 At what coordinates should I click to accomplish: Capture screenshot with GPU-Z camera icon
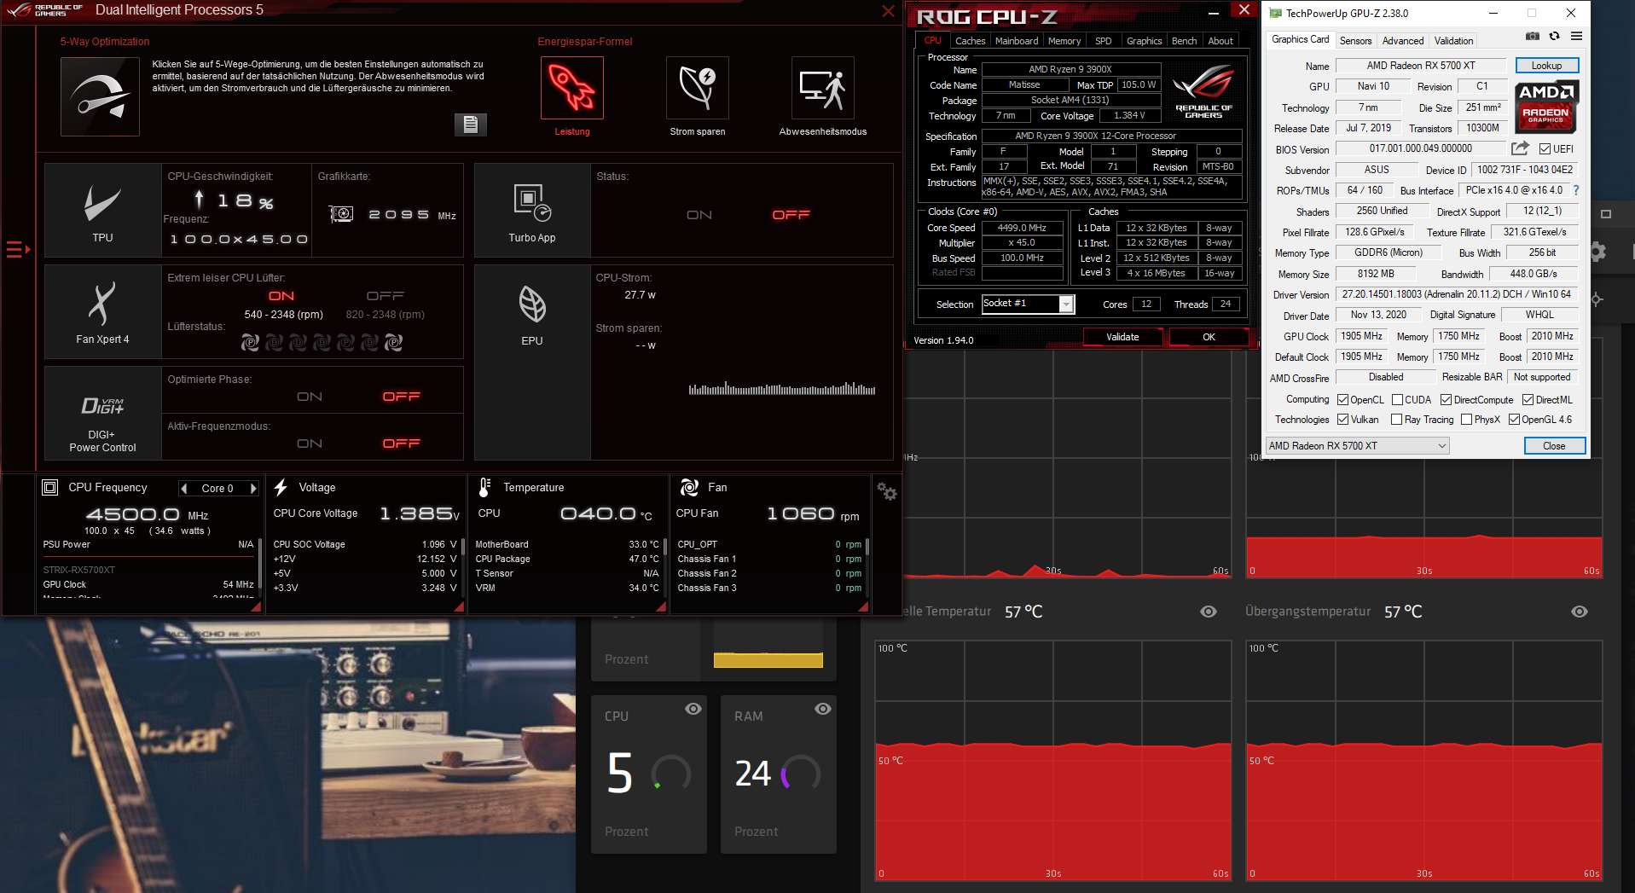pyautogui.click(x=1532, y=36)
